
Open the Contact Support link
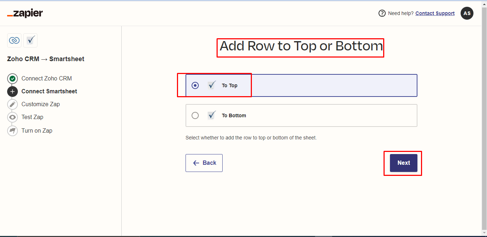click(x=435, y=13)
